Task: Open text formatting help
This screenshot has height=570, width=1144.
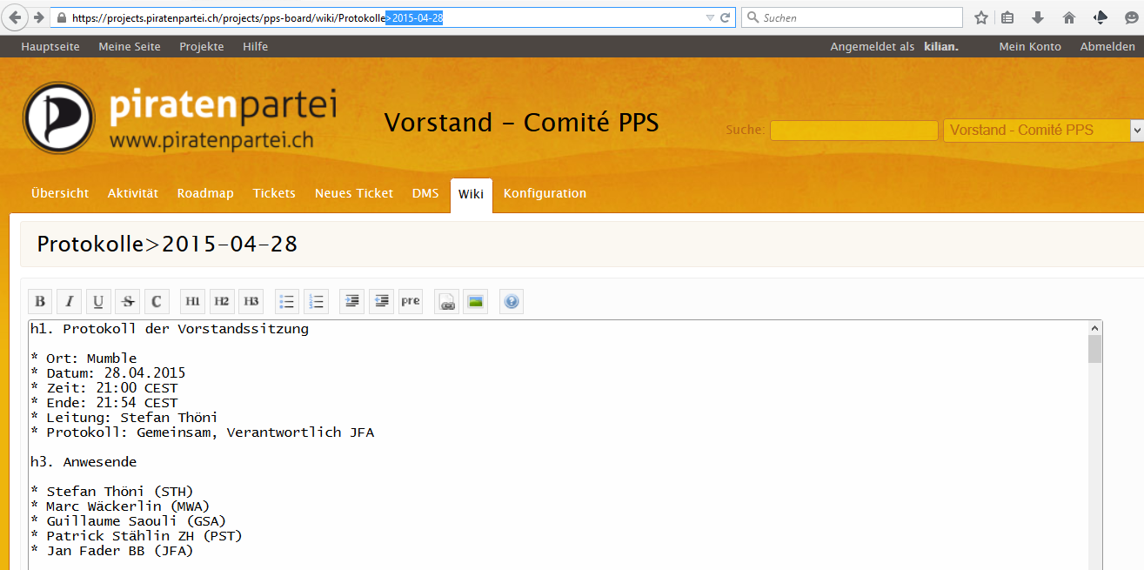Action: (512, 302)
